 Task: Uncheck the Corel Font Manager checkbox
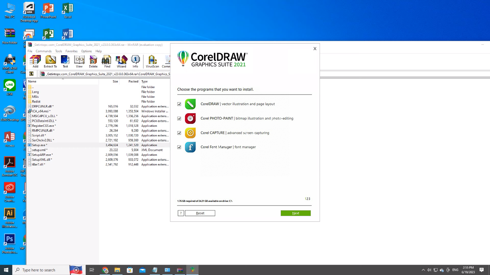pos(179,147)
